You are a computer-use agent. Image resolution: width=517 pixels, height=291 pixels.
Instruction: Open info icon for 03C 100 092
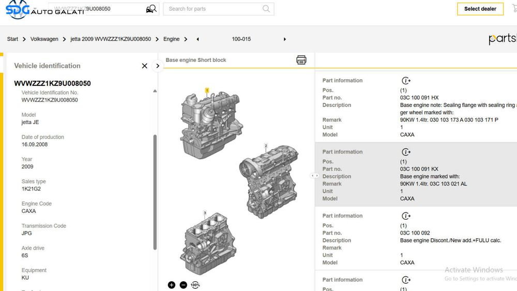pos(406,216)
